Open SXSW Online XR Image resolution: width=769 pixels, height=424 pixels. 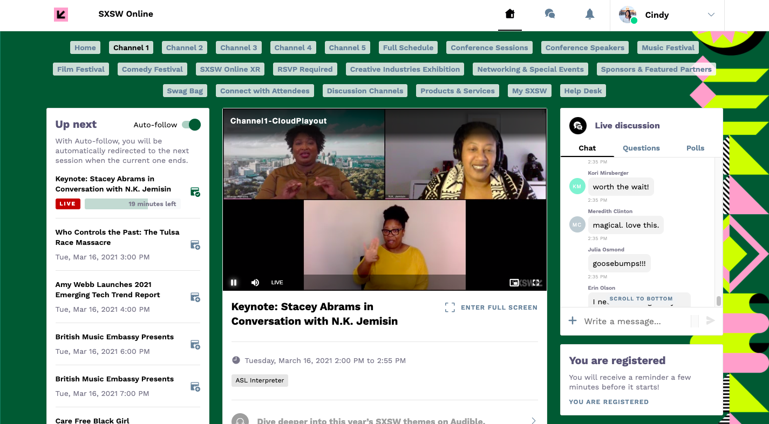[230, 69]
